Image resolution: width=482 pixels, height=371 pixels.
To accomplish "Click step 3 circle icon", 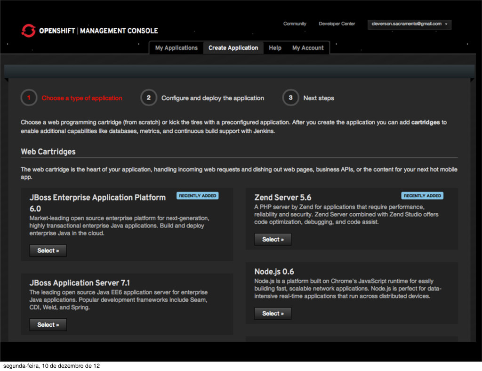I will pyautogui.click(x=290, y=98).
